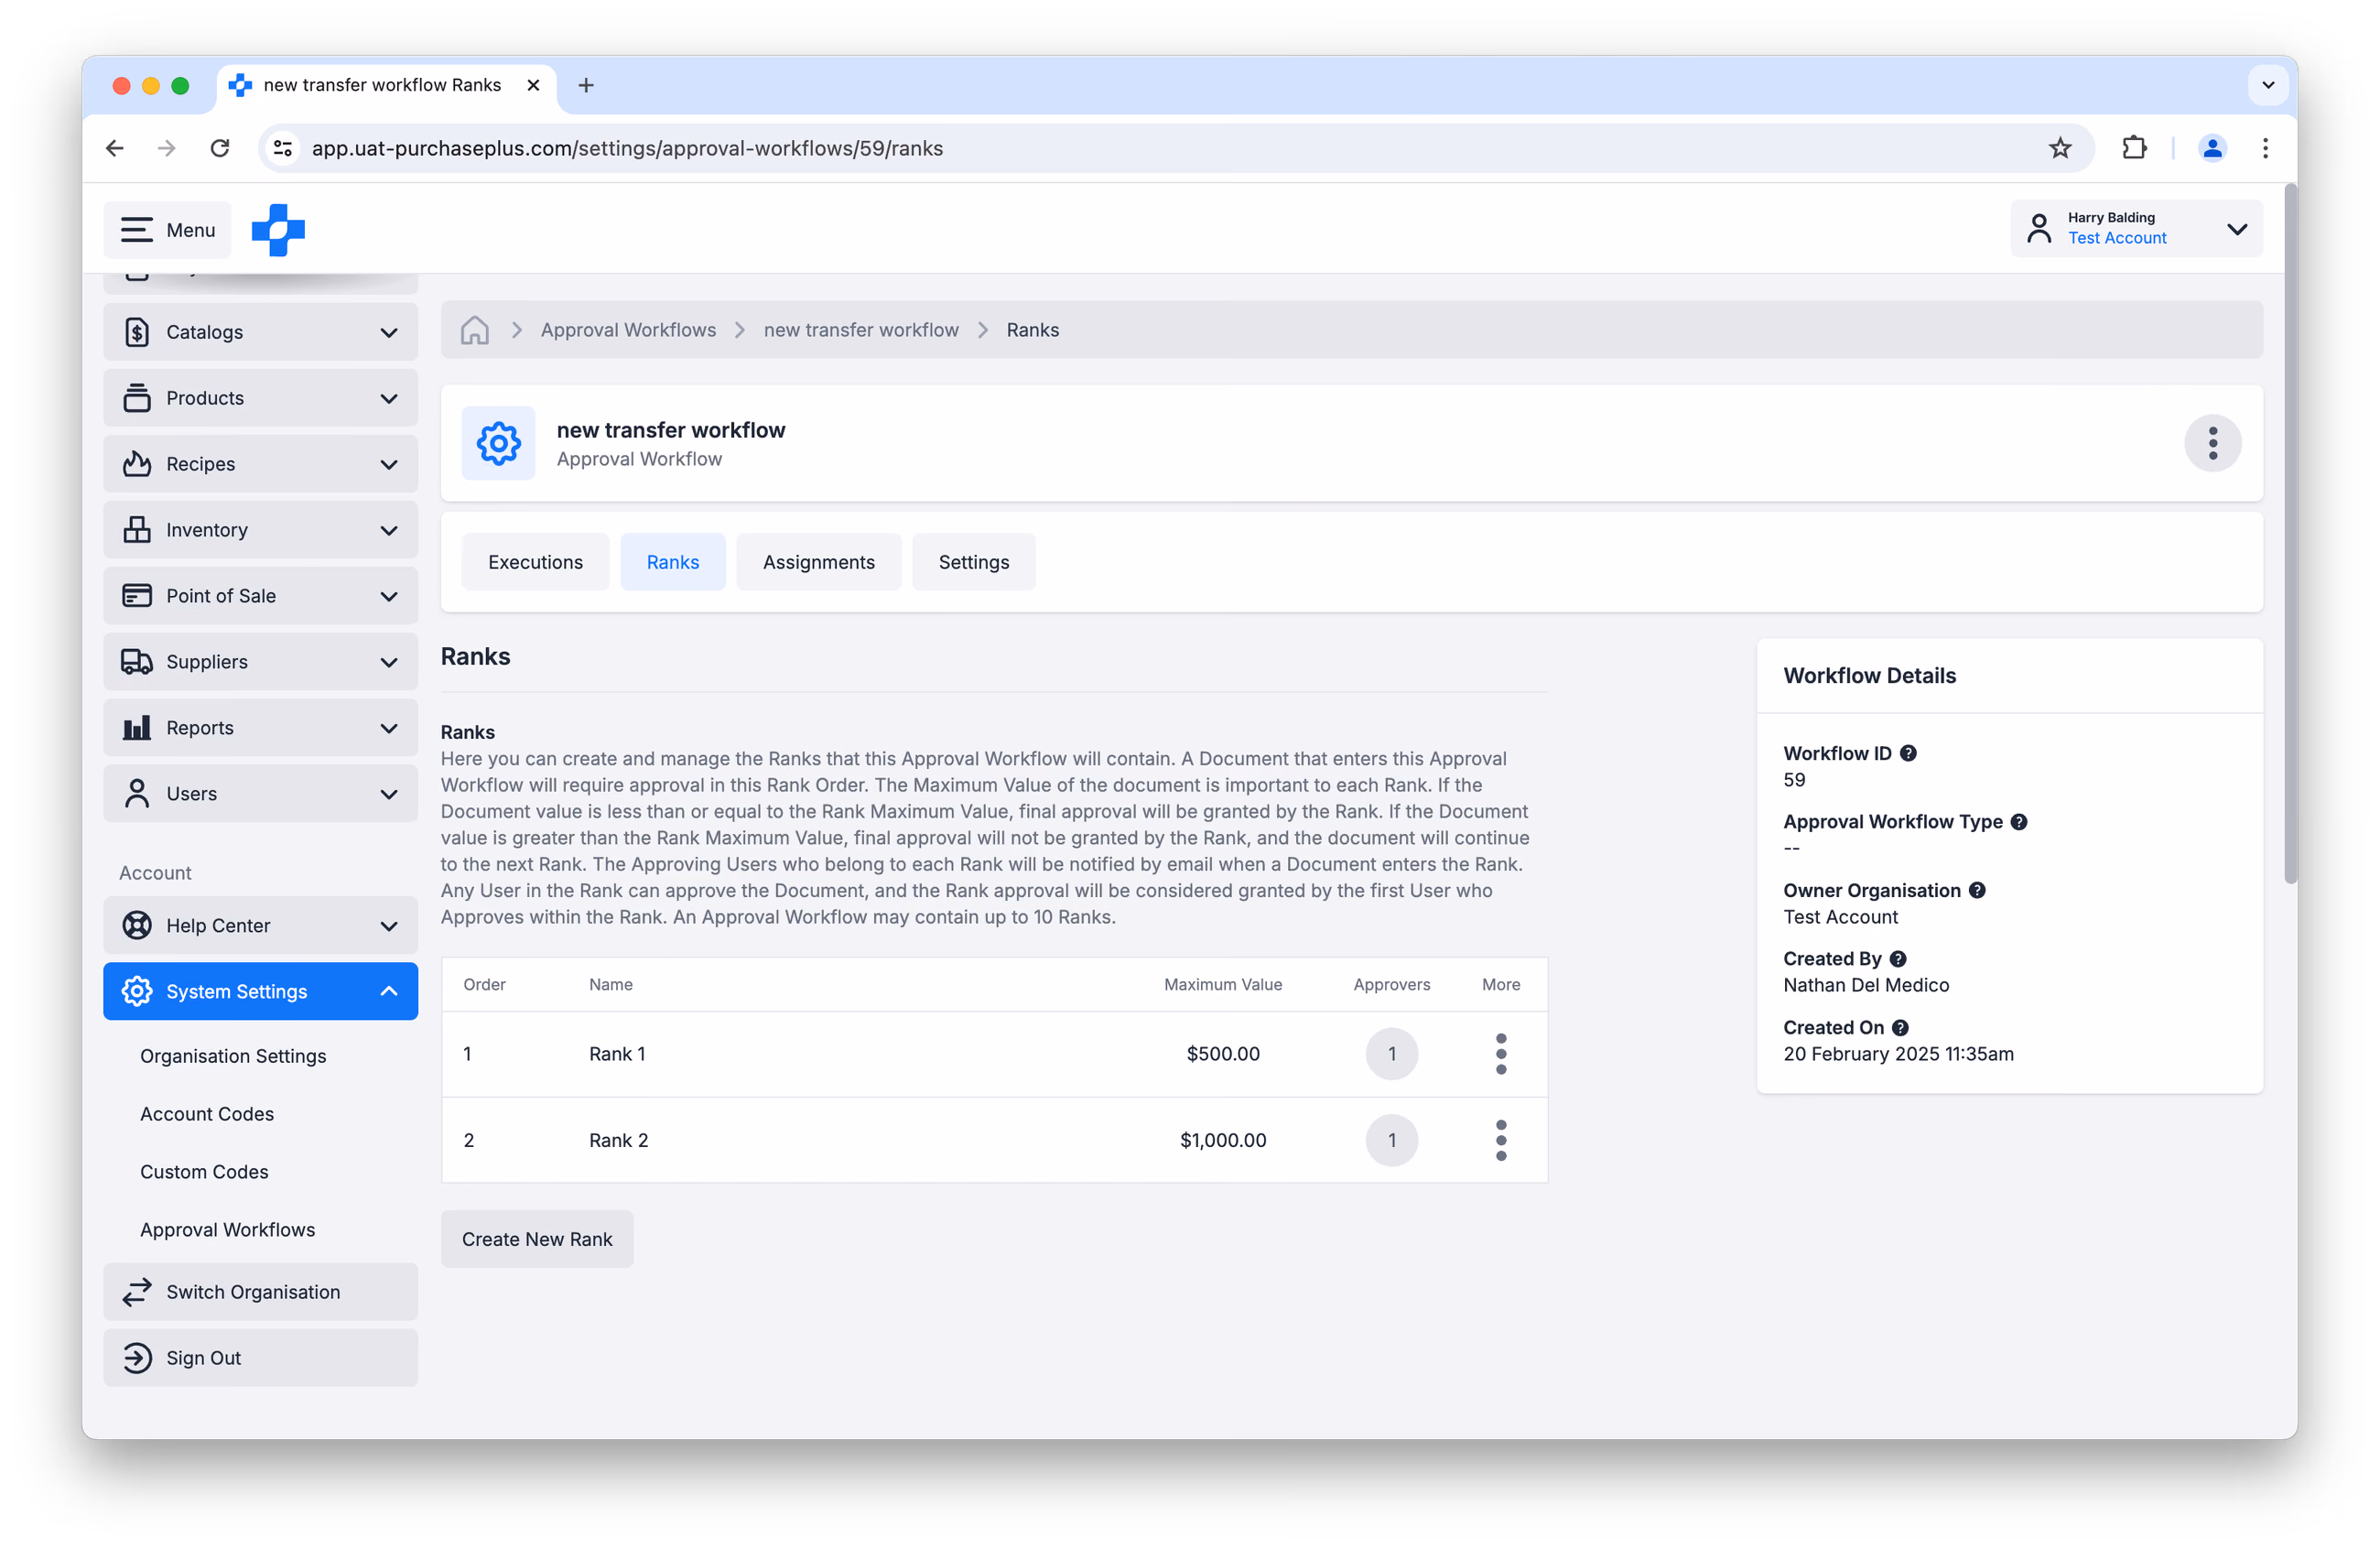
Task: Expand the Products chevron
Action: (389, 399)
